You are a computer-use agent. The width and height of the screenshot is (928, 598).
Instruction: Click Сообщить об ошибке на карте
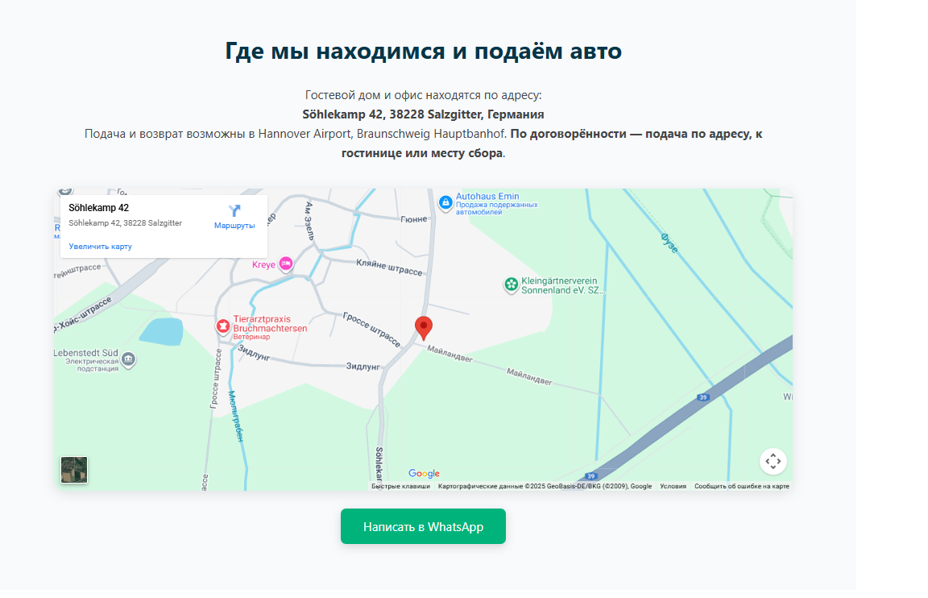point(741,487)
